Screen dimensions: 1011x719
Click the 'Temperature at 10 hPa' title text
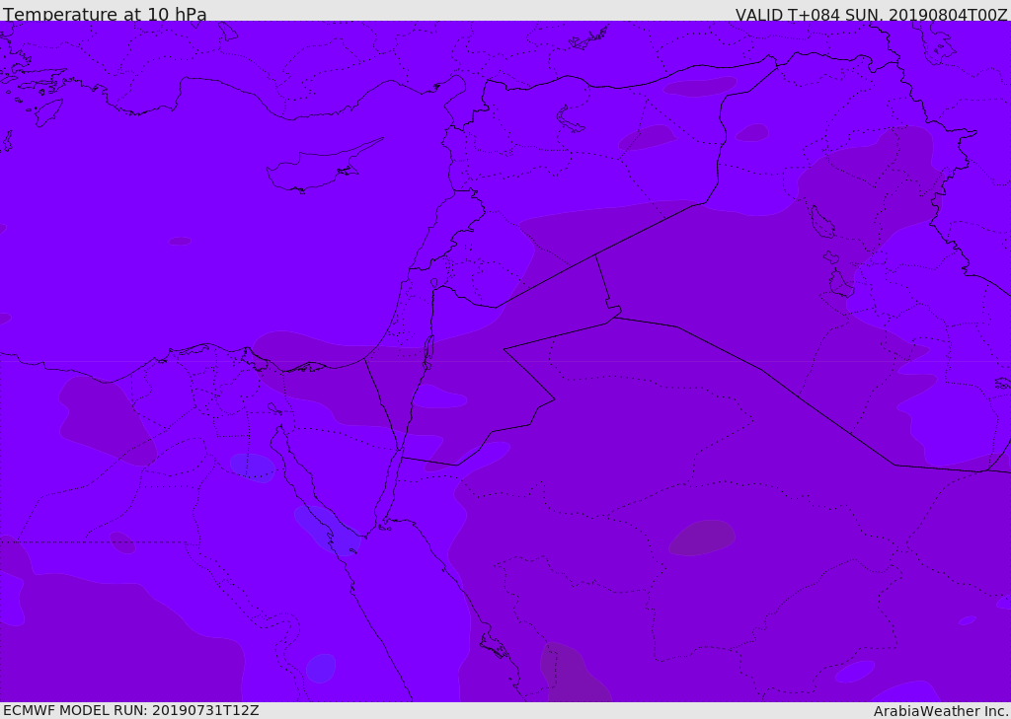(105, 14)
